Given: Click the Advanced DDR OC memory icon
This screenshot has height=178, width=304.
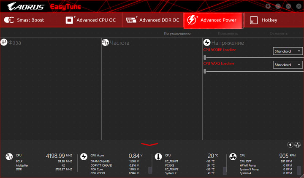Looking at the screenshot, I should tap(132, 20).
